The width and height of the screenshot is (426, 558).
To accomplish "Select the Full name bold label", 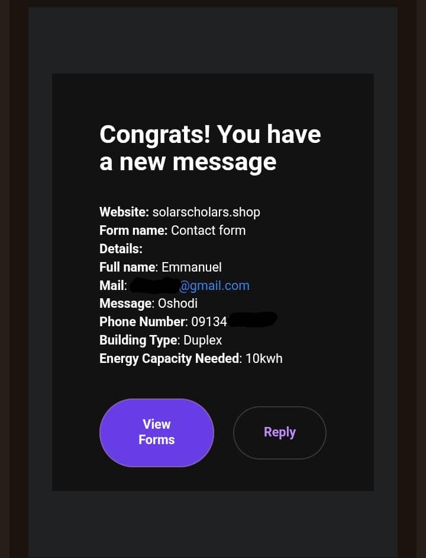I will 127,267.
